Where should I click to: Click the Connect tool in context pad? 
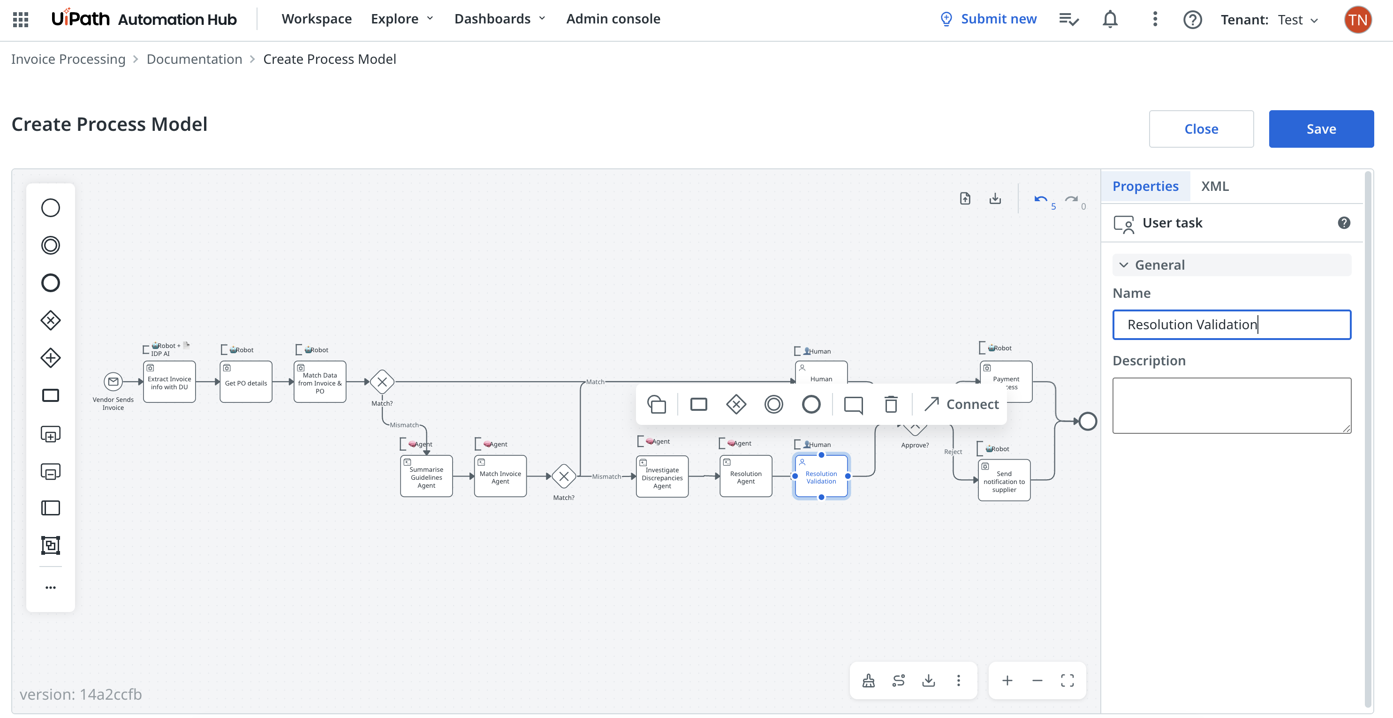[x=961, y=404]
